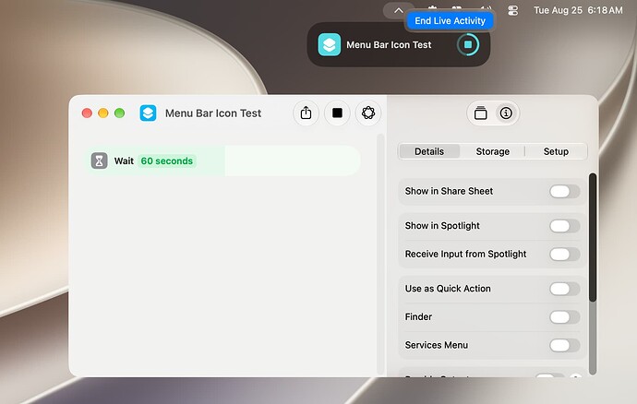Toggle Show in Share Sheet switch
The height and width of the screenshot is (404, 637).
(564, 191)
